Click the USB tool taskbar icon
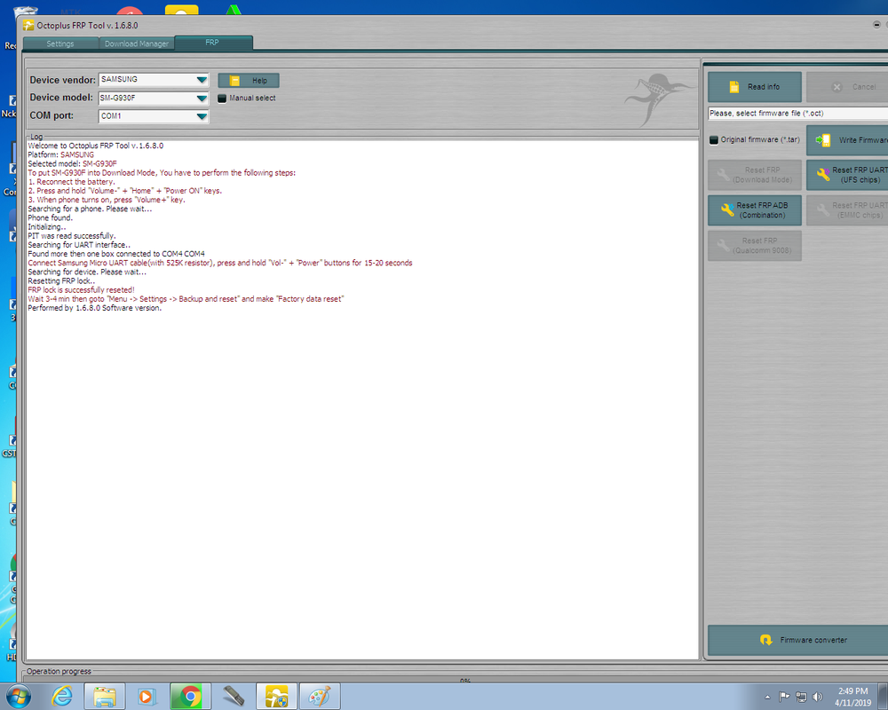888x710 pixels. pyautogui.click(x=234, y=696)
